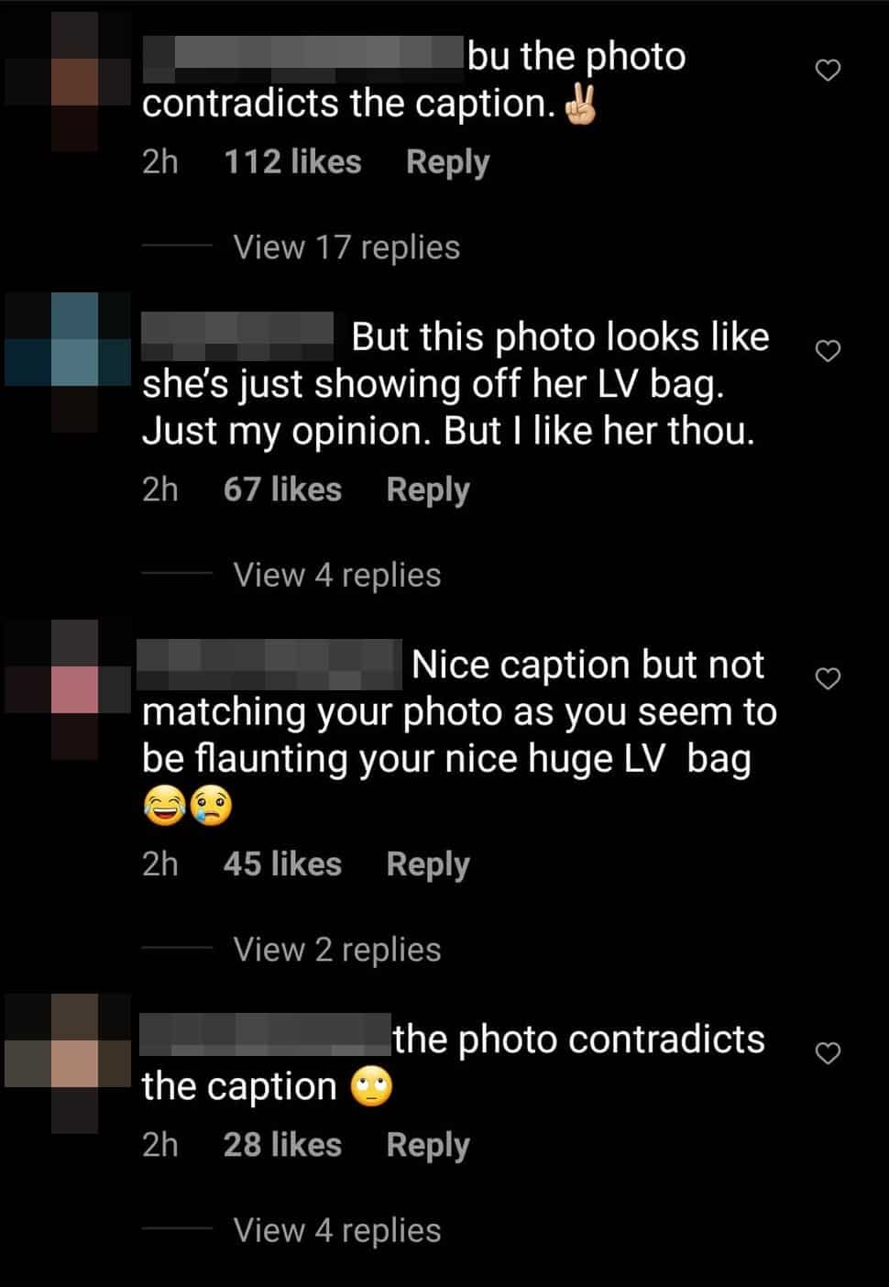Open avatar of 'LV bag opinion' commenter

[x=67, y=362]
